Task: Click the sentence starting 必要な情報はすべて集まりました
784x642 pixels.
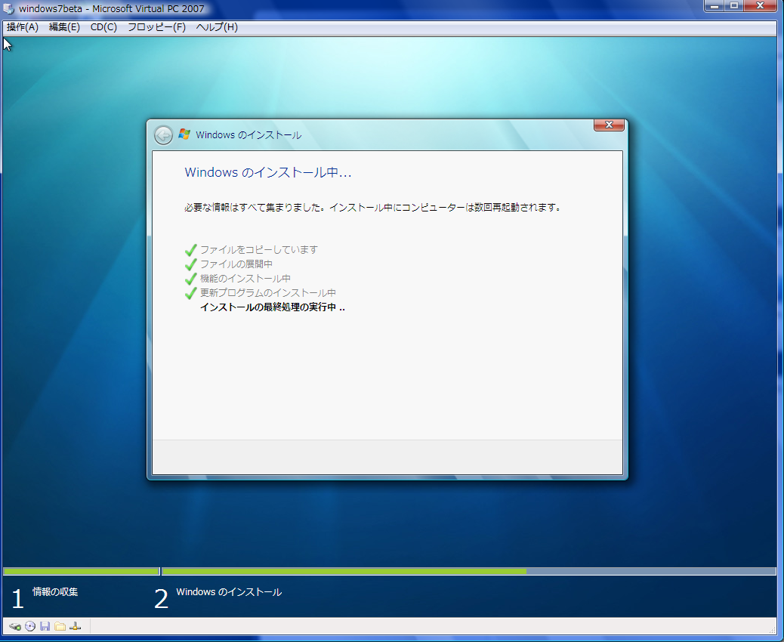Action: pyautogui.click(x=373, y=207)
